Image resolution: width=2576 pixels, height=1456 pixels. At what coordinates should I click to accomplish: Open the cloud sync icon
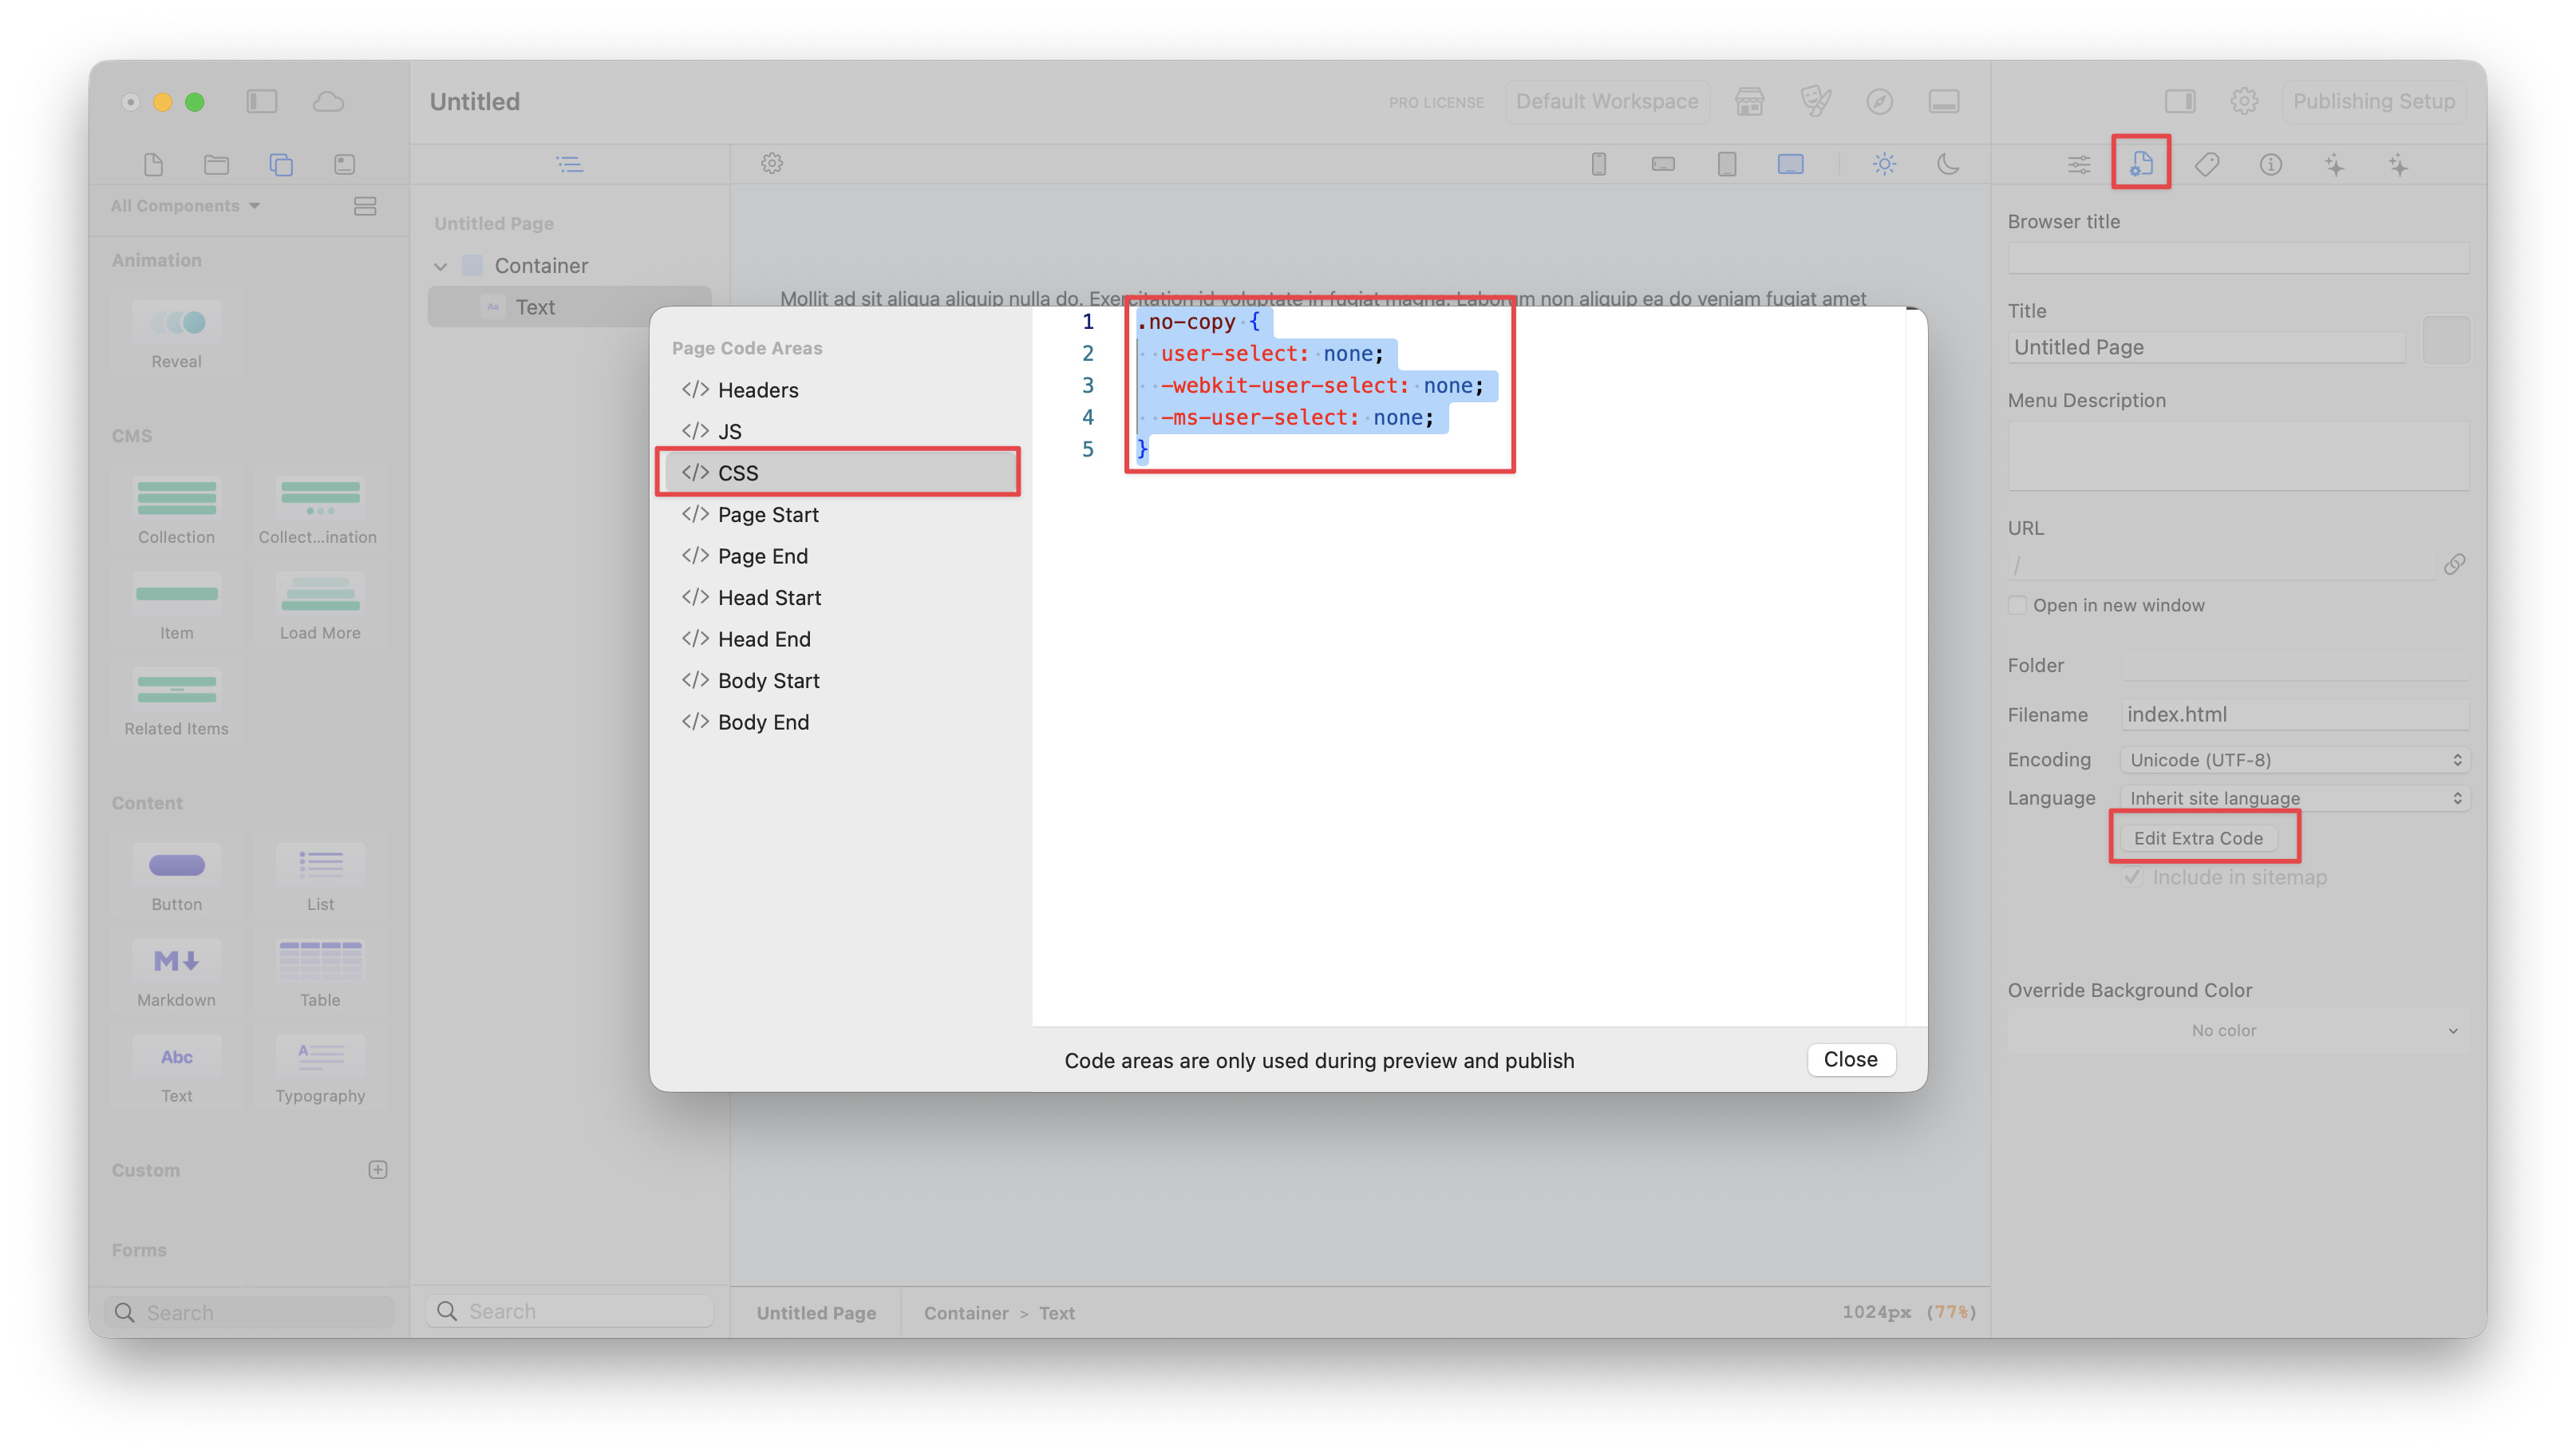[x=328, y=101]
